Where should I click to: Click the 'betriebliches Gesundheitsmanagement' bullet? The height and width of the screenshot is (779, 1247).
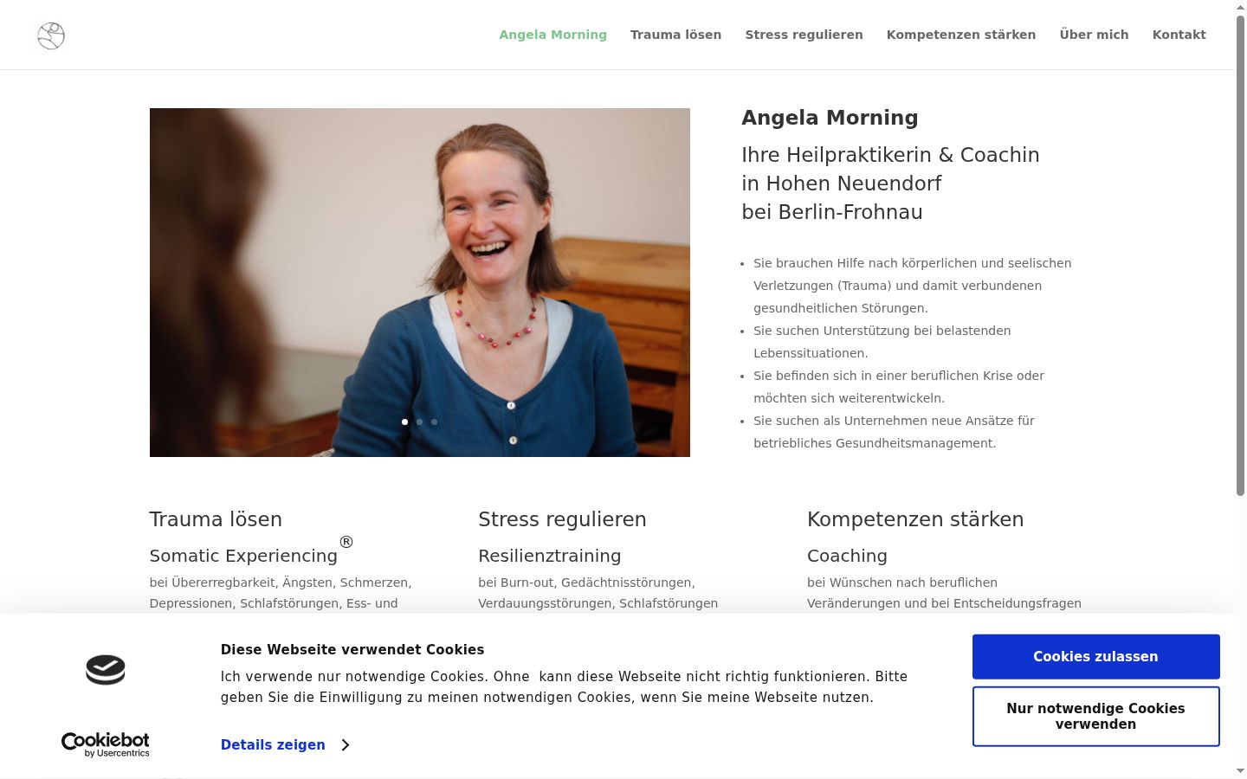(x=894, y=432)
